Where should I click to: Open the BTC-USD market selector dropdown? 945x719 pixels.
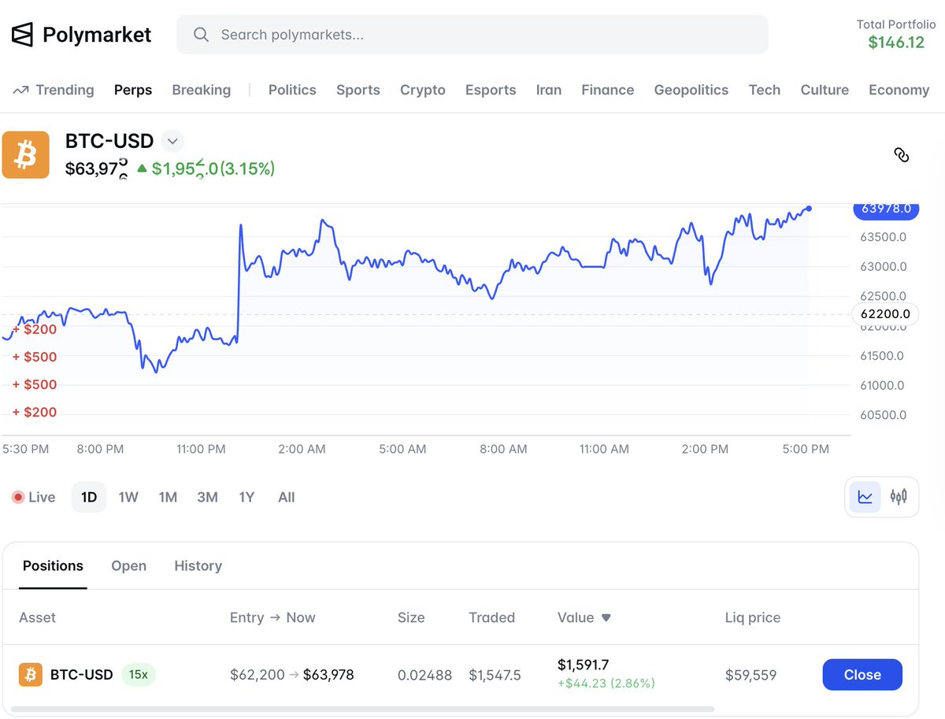point(172,142)
